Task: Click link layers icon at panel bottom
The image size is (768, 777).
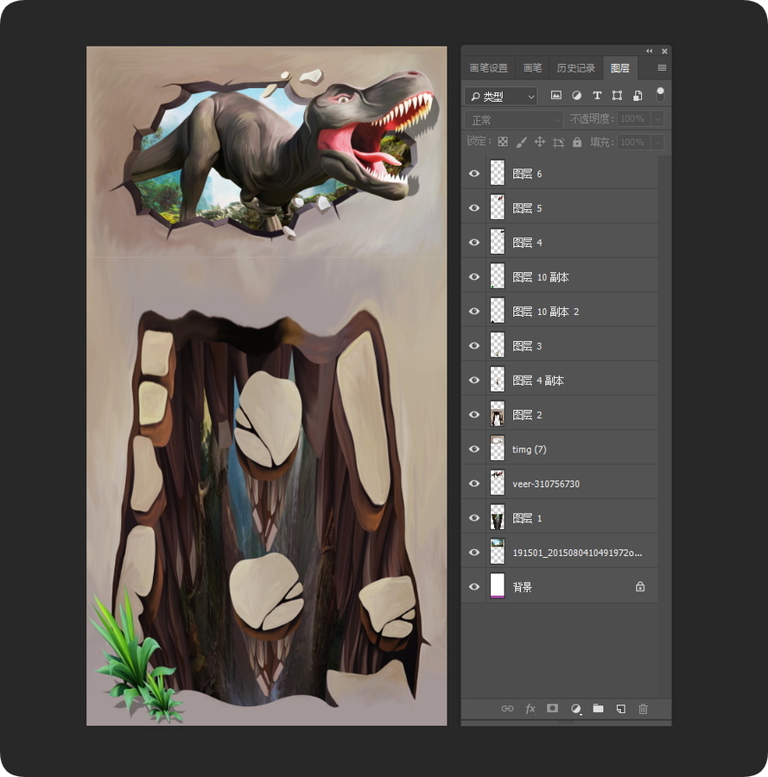Action: coord(507,709)
